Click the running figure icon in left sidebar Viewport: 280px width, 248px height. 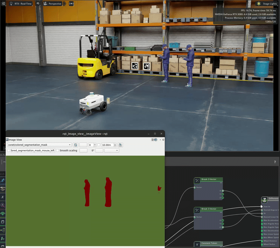pyautogui.click(x=3, y=180)
